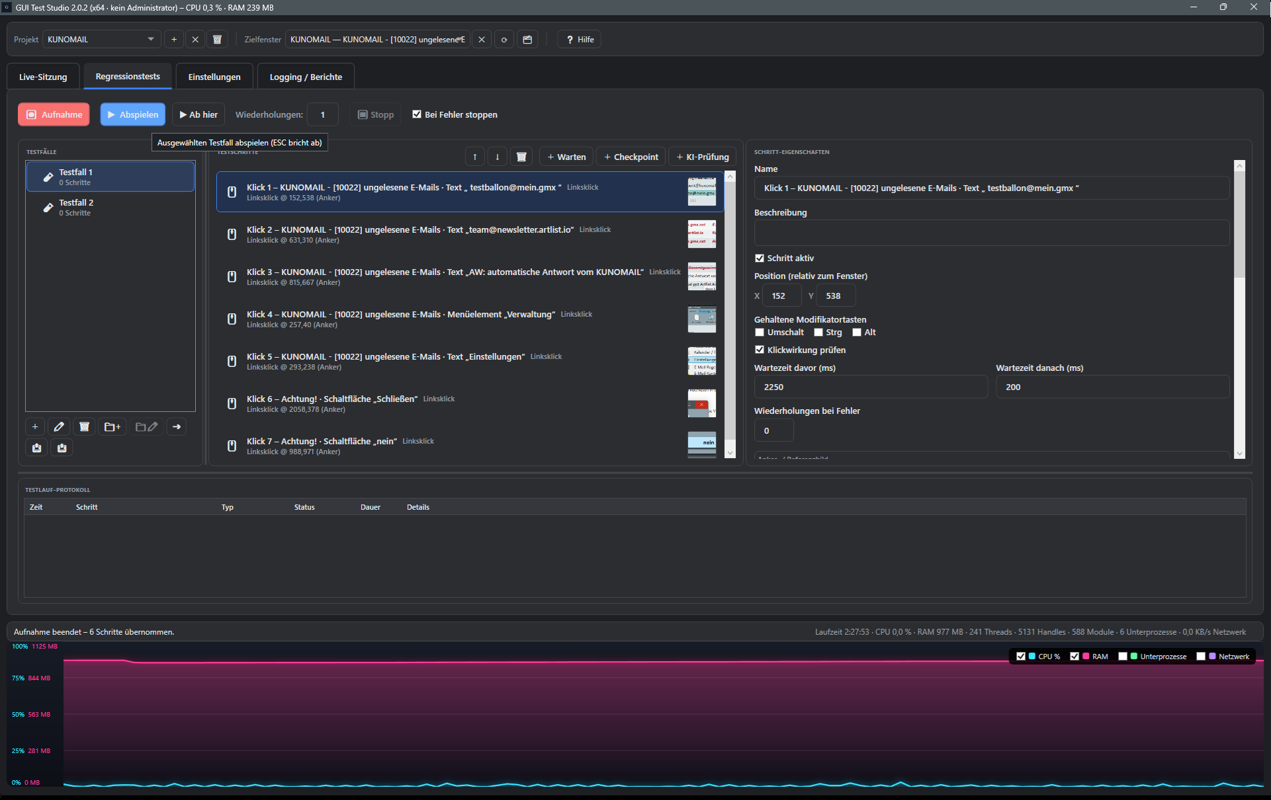1271x800 pixels.
Task: Open the Logging / Berichte tab
Action: (x=306, y=77)
